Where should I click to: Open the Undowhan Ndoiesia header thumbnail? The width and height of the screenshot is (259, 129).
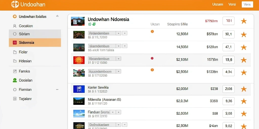78,21
